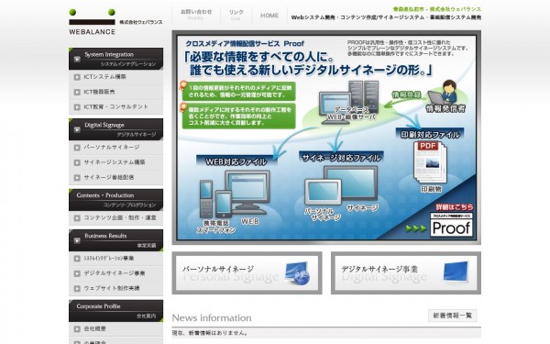The width and height of the screenshot is (550, 344).
Task: Click arrow icon beside ICT機器販売
Action: coord(77,92)
